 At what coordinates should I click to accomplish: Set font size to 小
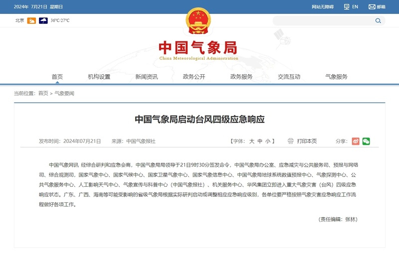[268, 141]
